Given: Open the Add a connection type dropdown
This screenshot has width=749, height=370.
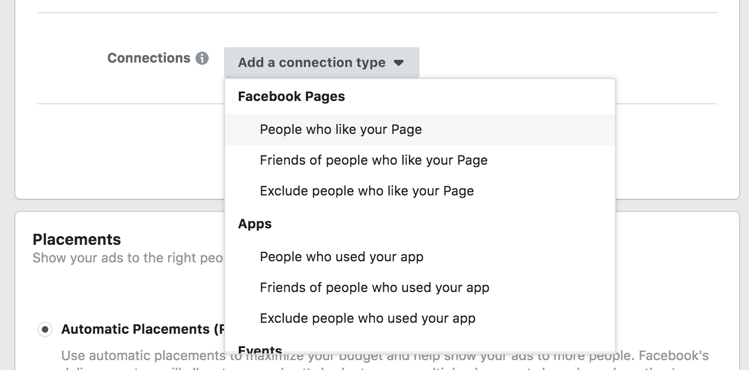Looking at the screenshot, I should coord(321,63).
